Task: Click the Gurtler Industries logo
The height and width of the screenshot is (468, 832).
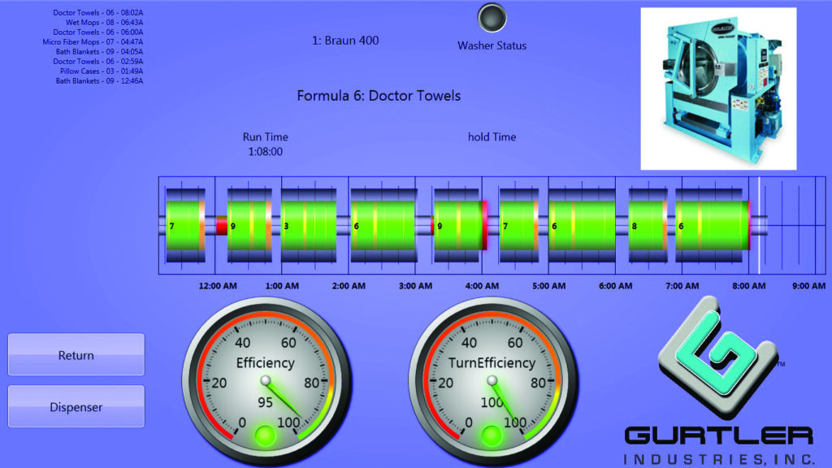Action: click(718, 383)
